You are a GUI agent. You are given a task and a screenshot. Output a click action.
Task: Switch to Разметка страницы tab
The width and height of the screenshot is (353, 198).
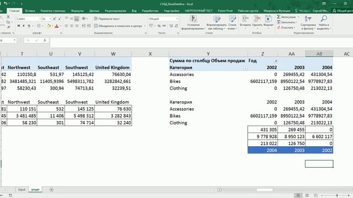point(53,11)
